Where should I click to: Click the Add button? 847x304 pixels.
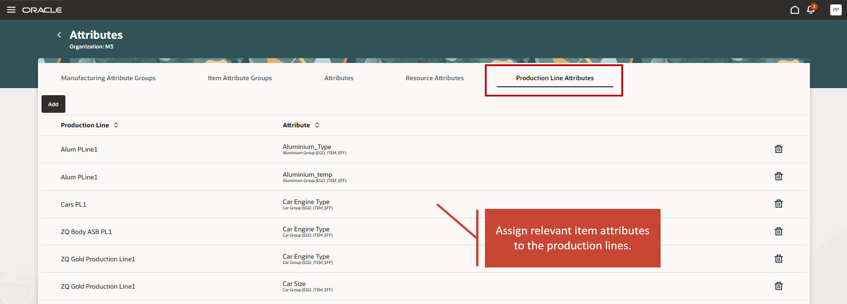coord(53,104)
